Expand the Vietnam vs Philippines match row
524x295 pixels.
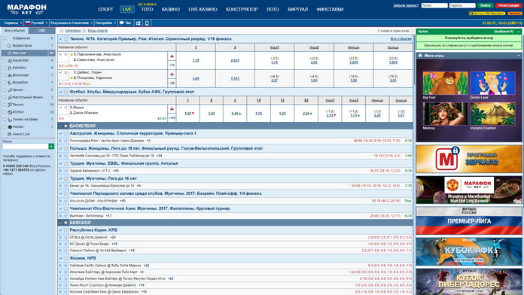pos(60,216)
